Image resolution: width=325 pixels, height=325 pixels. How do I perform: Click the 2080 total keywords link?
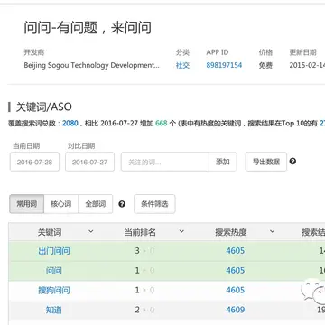pos(70,123)
